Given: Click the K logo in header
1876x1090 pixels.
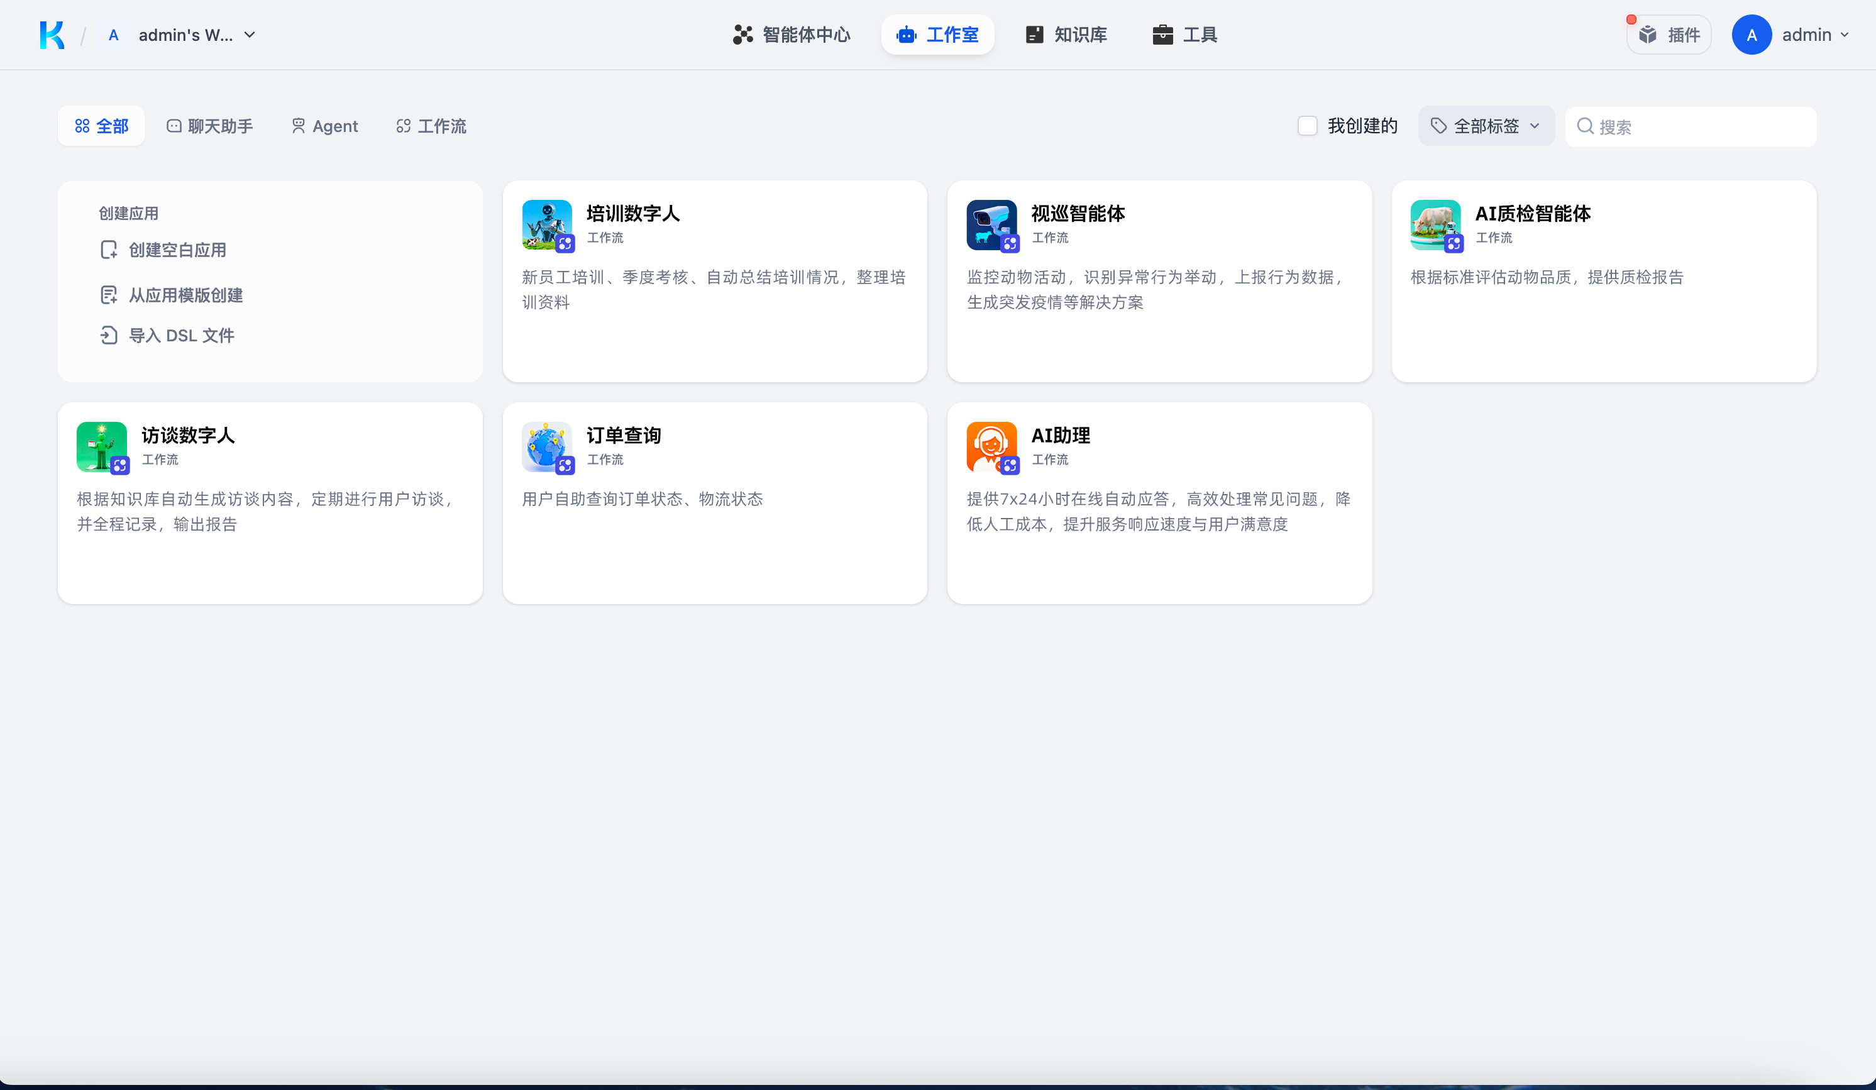Looking at the screenshot, I should click(52, 35).
